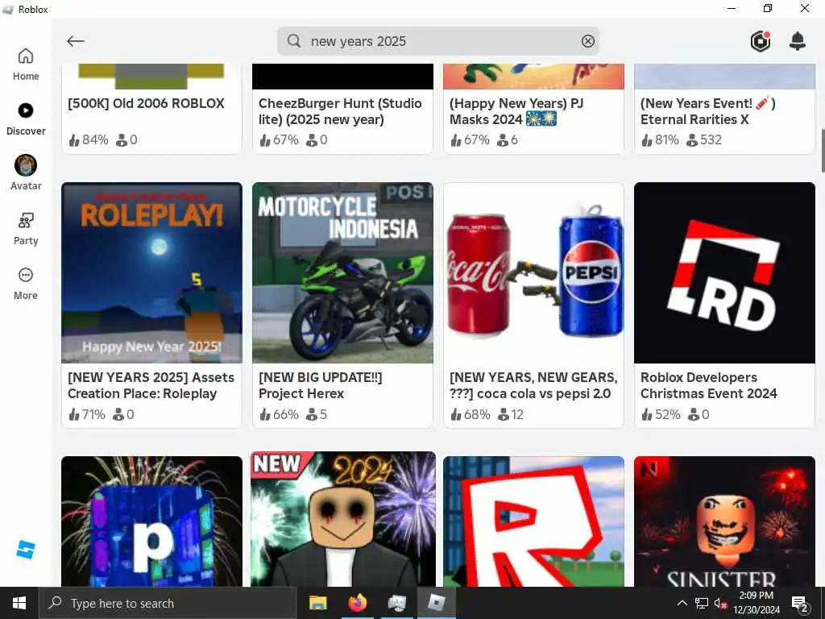Open the Party section

point(25,229)
